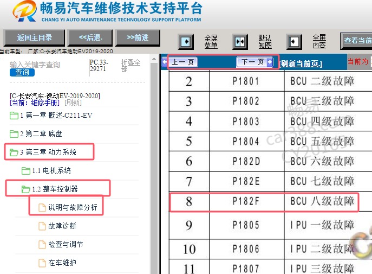The width and height of the screenshot is (372, 274).
Task: Click the IPU 一级故障 description
Action: [322, 225]
